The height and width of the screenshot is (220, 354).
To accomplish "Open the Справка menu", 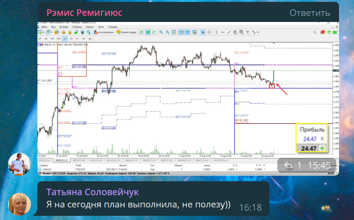I will point(113,27).
